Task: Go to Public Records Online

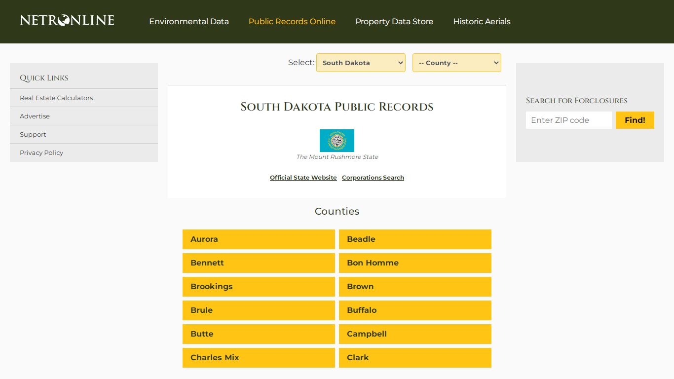Action: [292, 21]
